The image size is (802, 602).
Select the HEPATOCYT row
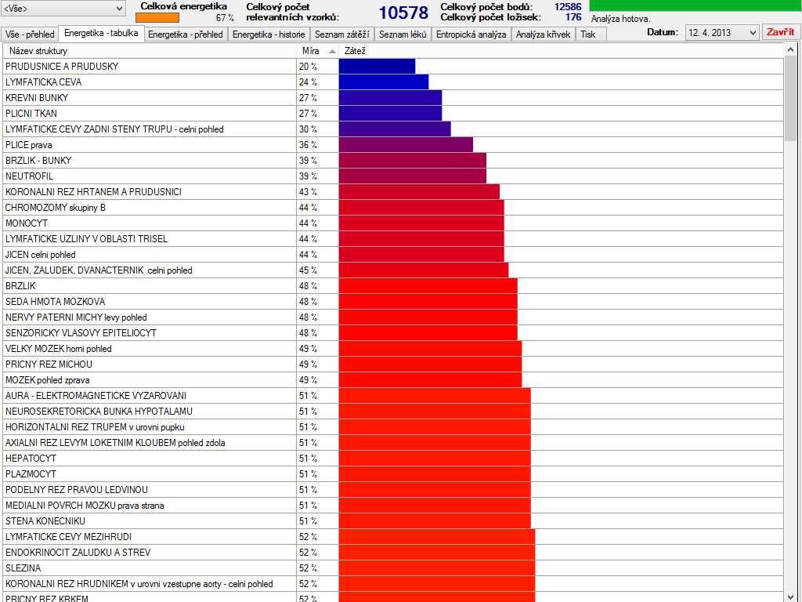[x=393, y=458]
